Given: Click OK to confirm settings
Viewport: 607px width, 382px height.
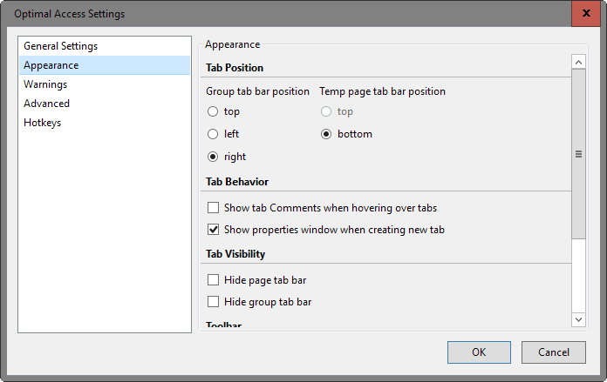Looking at the screenshot, I should (x=479, y=352).
